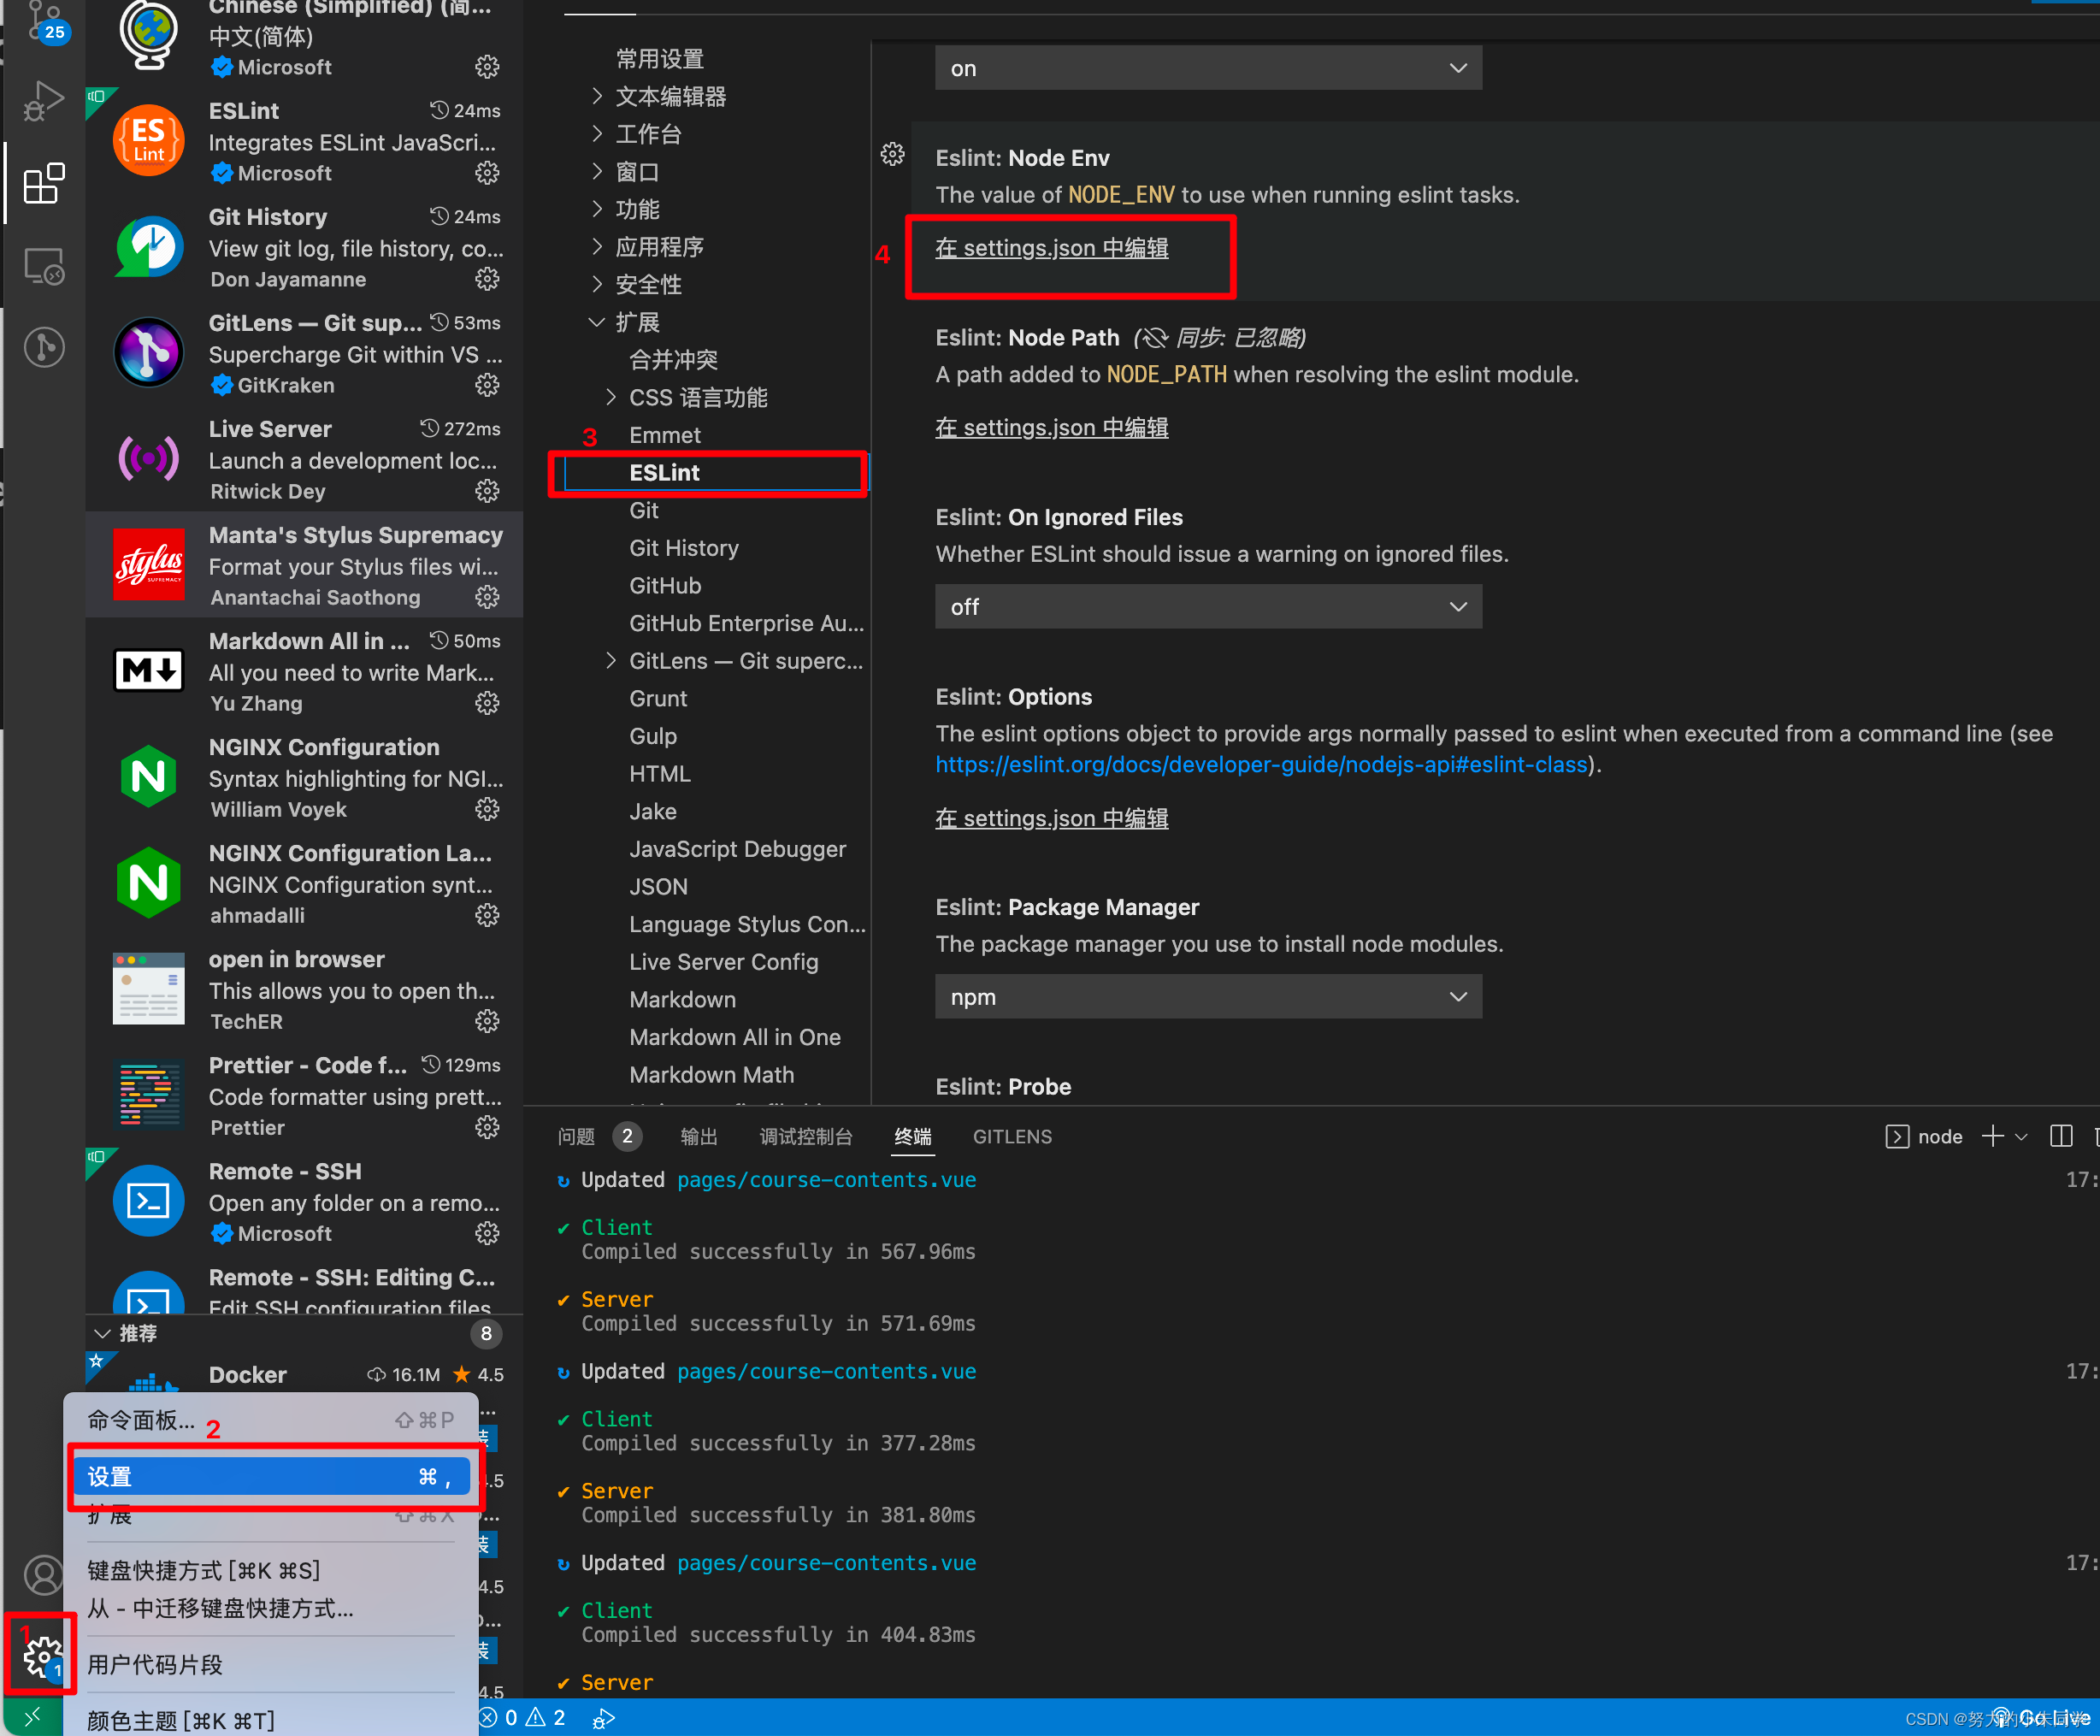
Task: Select Git History in settings tree
Action: [684, 548]
